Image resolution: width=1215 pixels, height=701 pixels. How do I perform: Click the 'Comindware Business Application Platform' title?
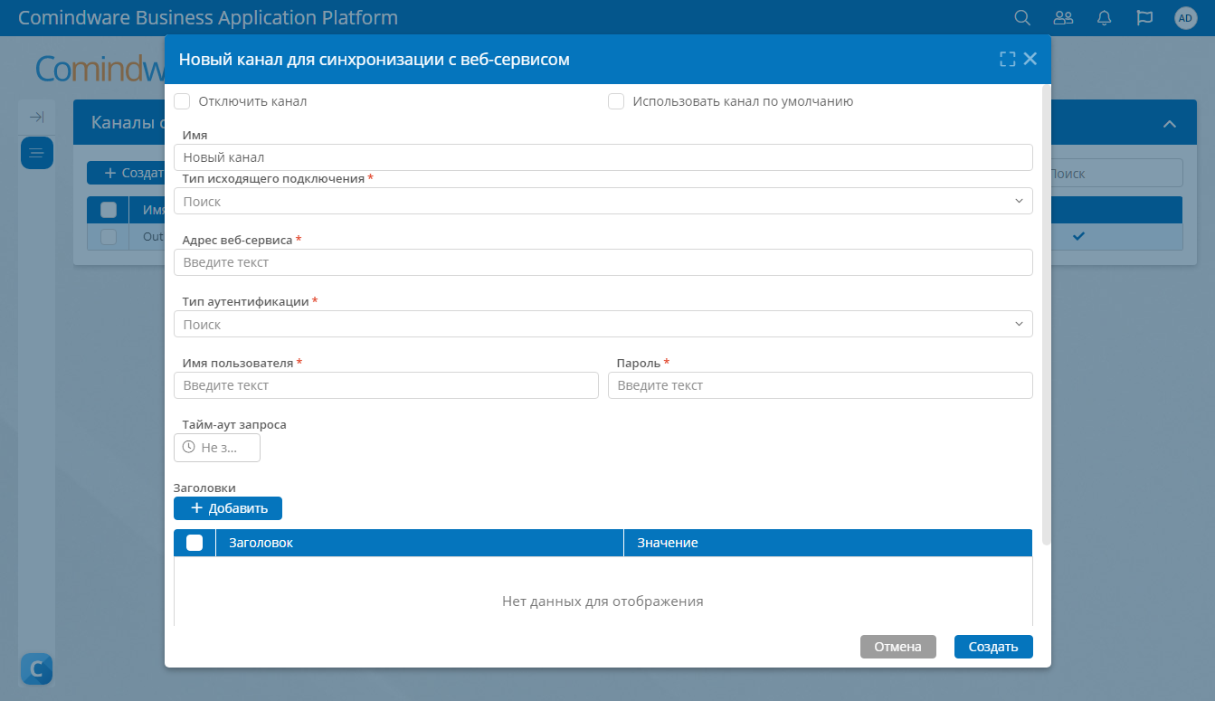(x=208, y=18)
